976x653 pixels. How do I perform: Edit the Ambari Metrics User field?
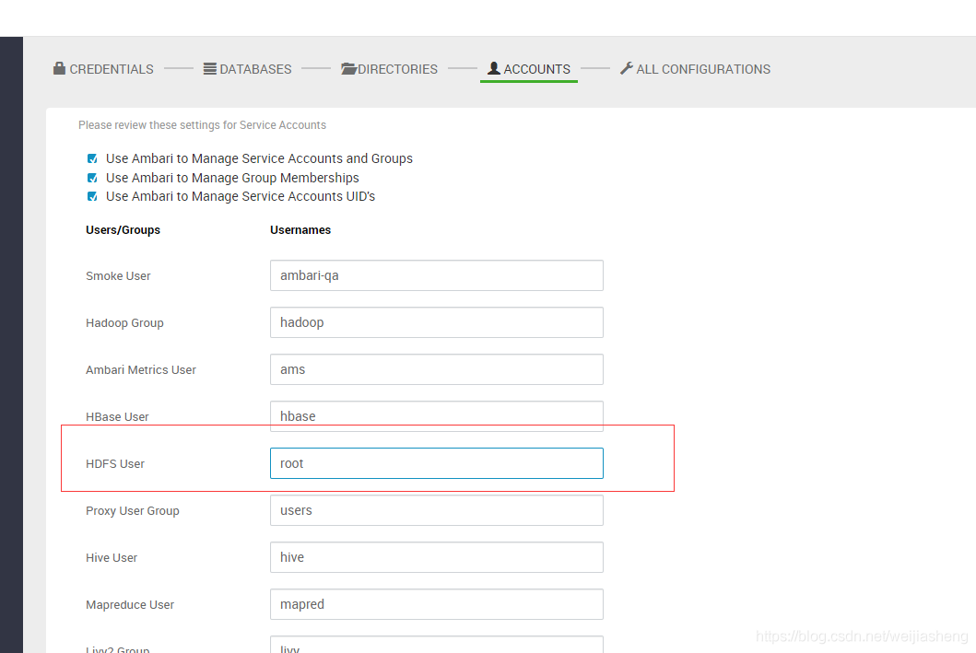tap(436, 369)
